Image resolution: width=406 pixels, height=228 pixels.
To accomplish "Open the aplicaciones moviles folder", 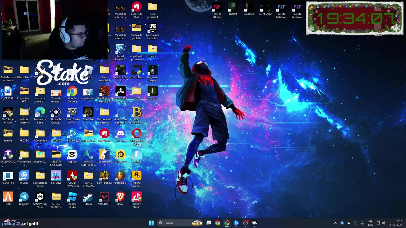I will [40, 176].
